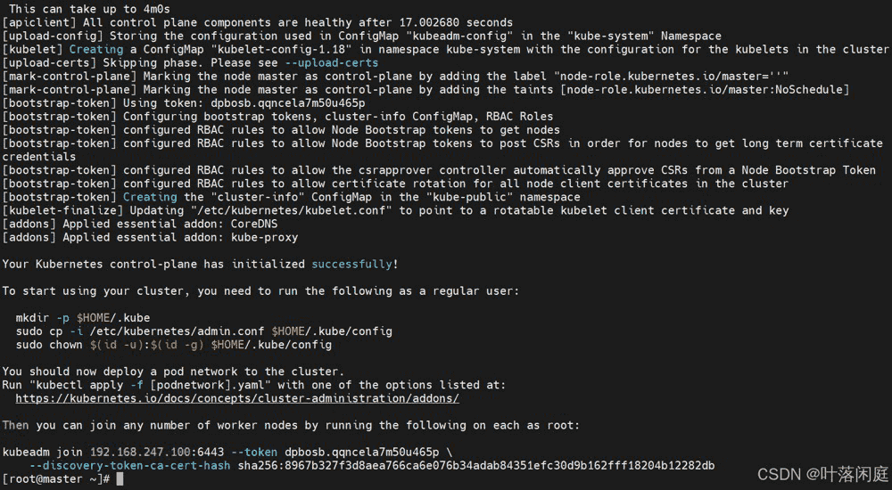Select the 'This can take up to 4m0s' line
This screenshot has width=892, height=490.
89,9
